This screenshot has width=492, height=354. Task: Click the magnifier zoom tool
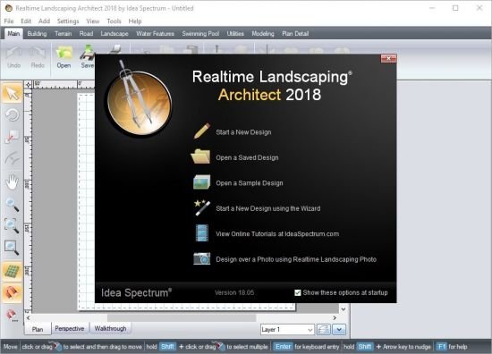click(12, 205)
